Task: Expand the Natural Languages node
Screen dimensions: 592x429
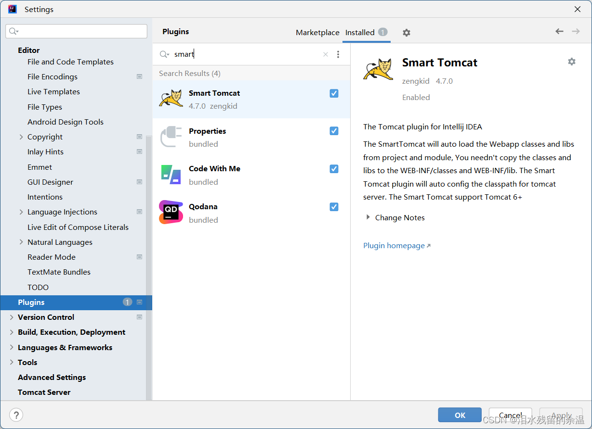Action: coord(21,242)
